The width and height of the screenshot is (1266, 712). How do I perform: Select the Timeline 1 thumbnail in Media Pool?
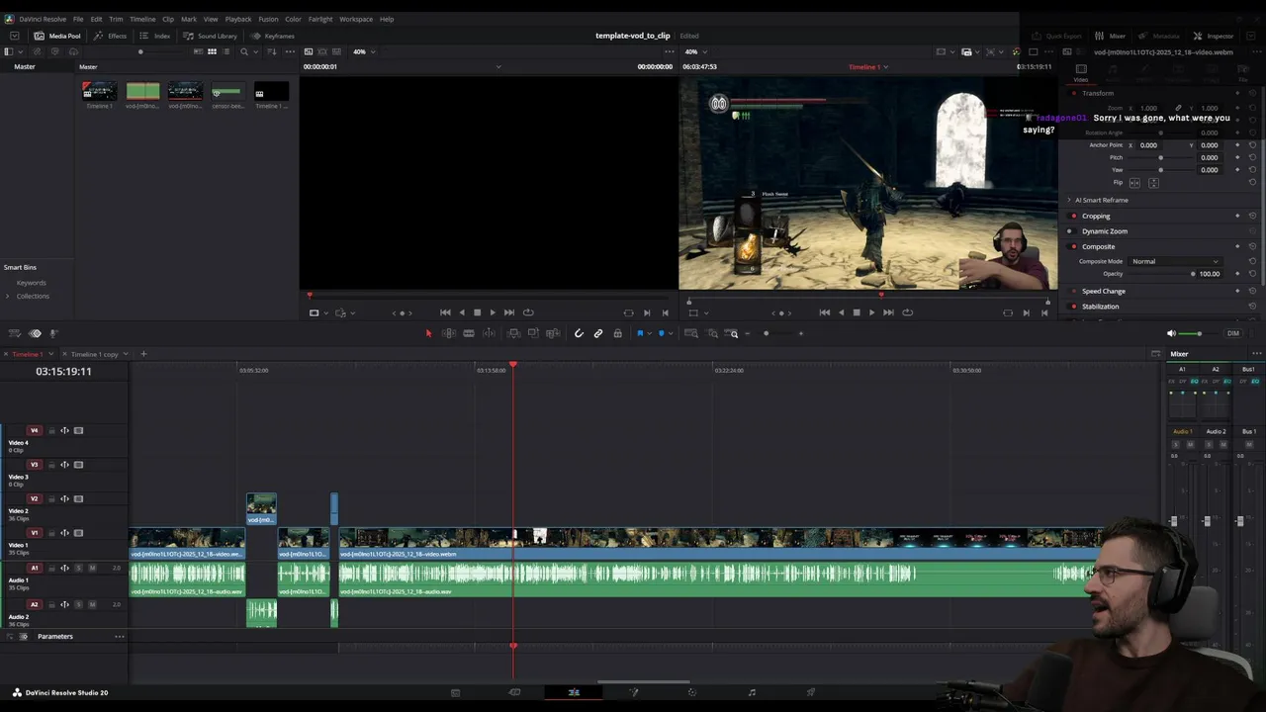click(100, 92)
